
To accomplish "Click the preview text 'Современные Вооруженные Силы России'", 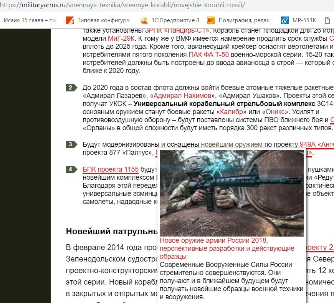I will click(x=226, y=265).
